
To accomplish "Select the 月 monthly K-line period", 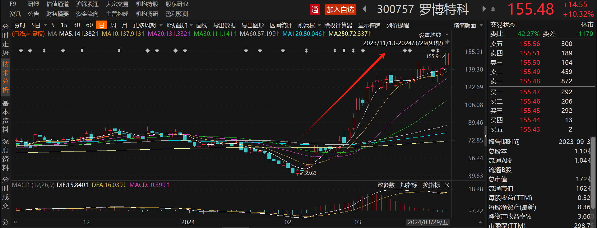I will (x=125, y=25).
